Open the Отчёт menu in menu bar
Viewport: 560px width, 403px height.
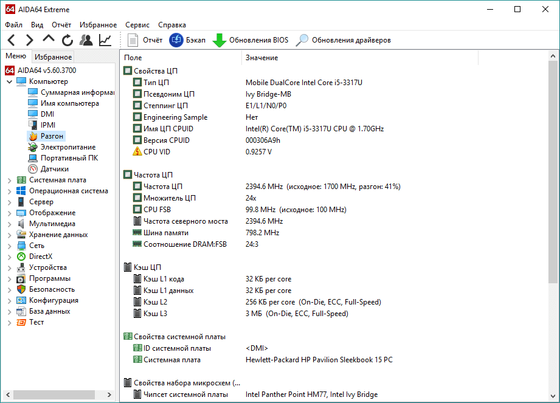[x=61, y=25]
